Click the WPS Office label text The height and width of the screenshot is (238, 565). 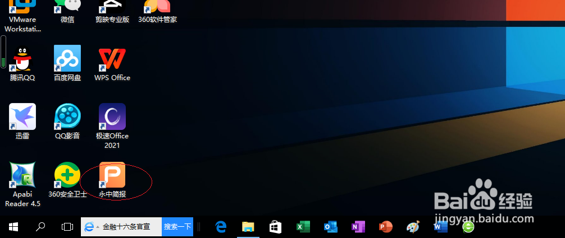pyautogui.click(x=112, y=78)
